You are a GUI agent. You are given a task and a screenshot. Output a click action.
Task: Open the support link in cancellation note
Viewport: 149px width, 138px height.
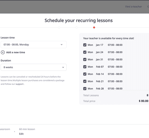(x=20, y=84)
